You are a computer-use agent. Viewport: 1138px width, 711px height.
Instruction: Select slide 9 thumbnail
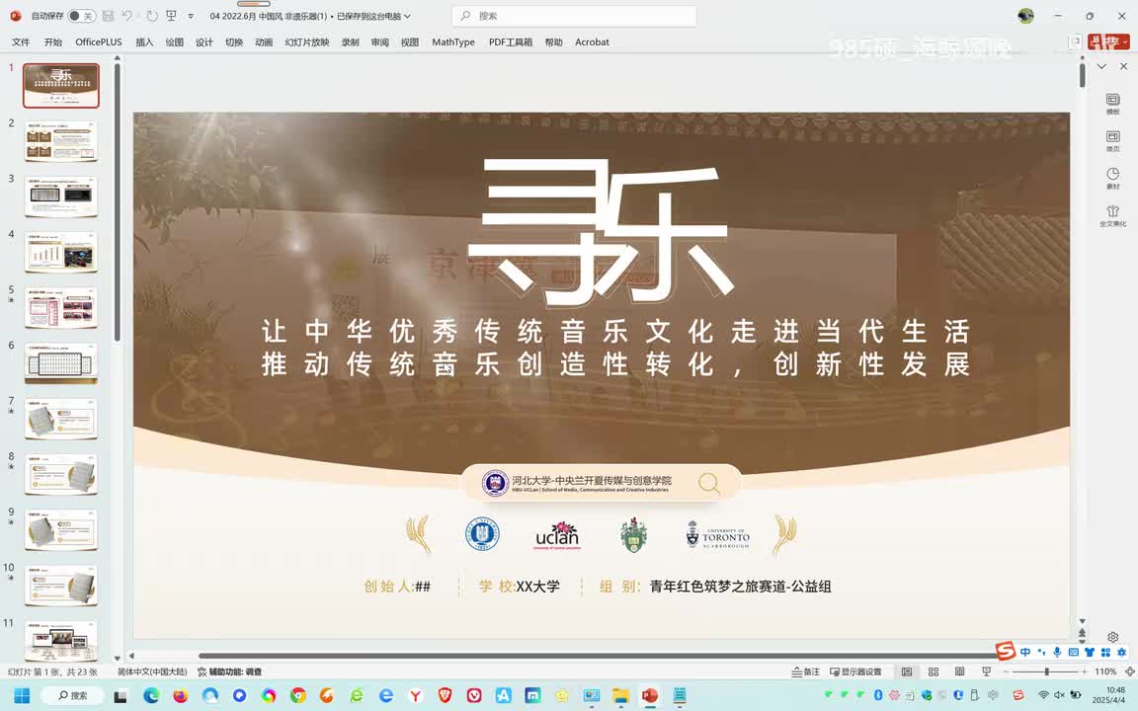[x=61, y=529]
